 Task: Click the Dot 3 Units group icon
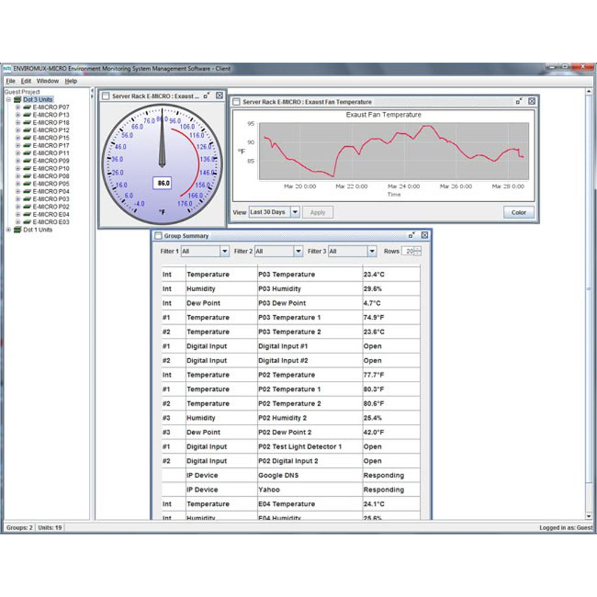click(17, 100)
